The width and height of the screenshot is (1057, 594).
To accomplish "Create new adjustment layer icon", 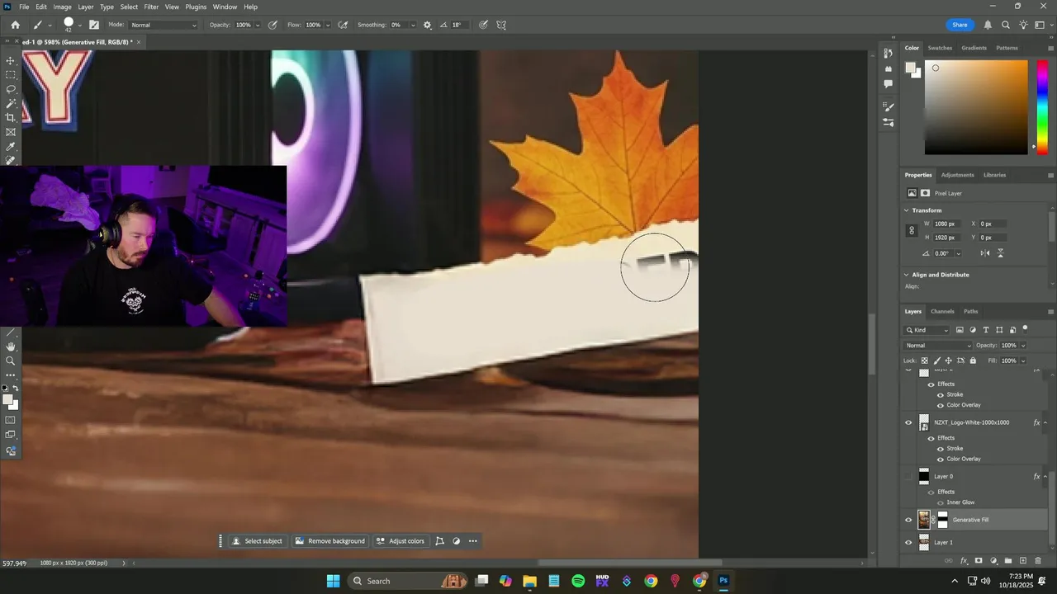I will point(993,561).
